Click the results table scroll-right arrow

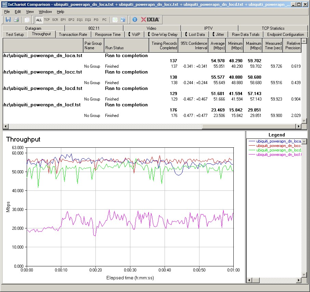[298, 126]
